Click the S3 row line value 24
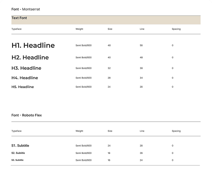Image resolution: width=212 pixels, height=170 pixels. [141, 160]
